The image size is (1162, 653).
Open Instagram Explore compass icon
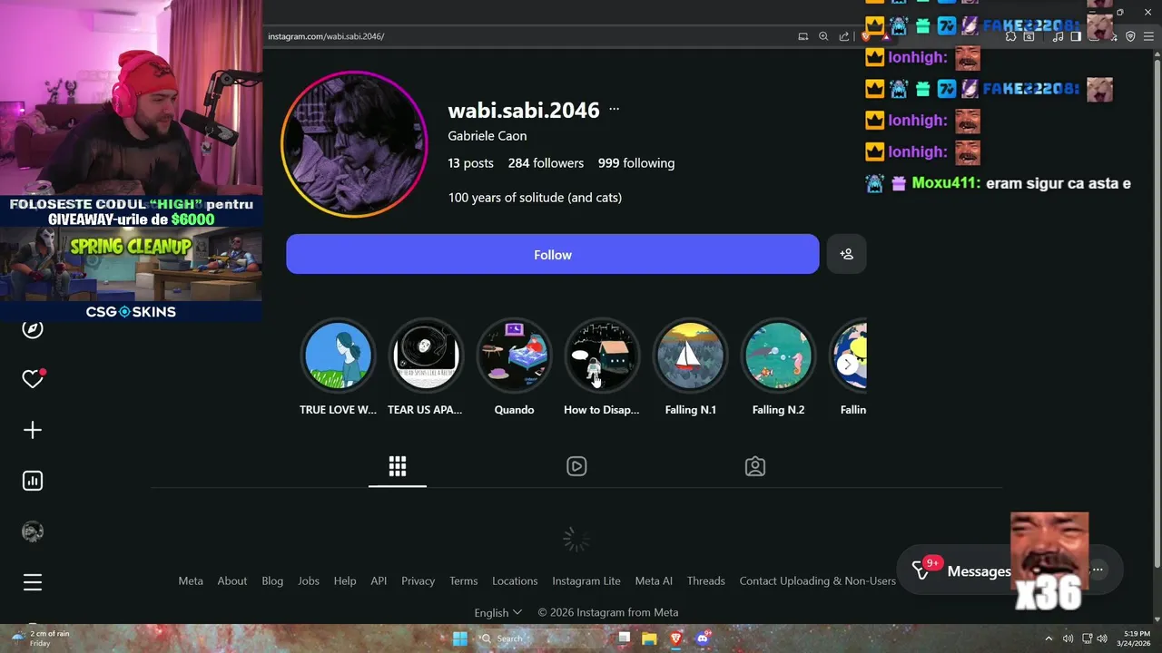(x=33, y=328)
